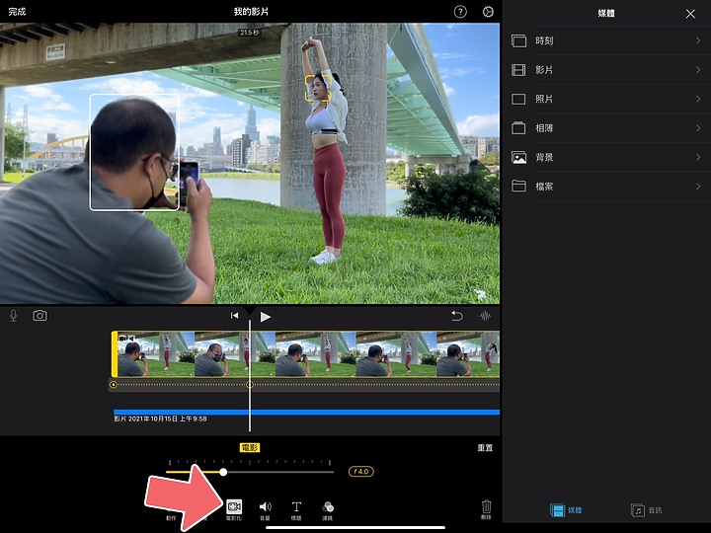Click the 背景 landscape icon
This screenshot has width=711, height=533.
point(518,157)
